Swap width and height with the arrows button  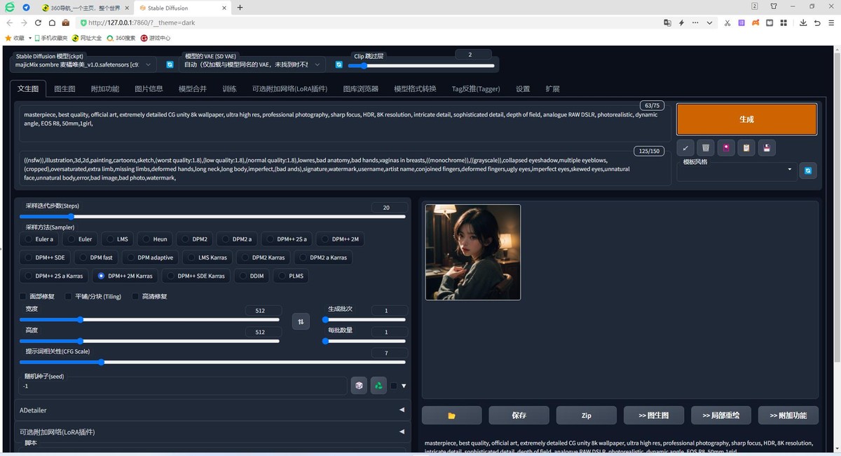[x=301, y=321]
